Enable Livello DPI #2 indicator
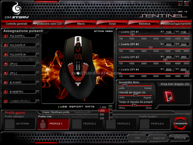The height and width of the screenshot is (145, 193). point(119,44)
